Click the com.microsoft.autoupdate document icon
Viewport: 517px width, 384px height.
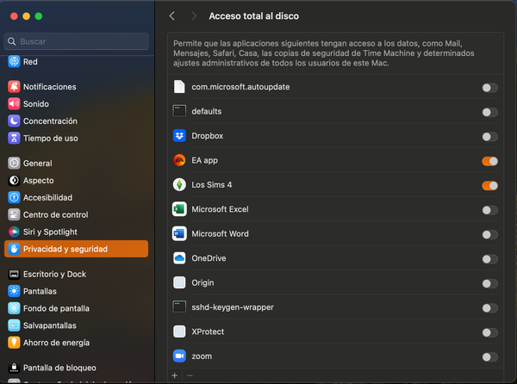click(179, 87)
